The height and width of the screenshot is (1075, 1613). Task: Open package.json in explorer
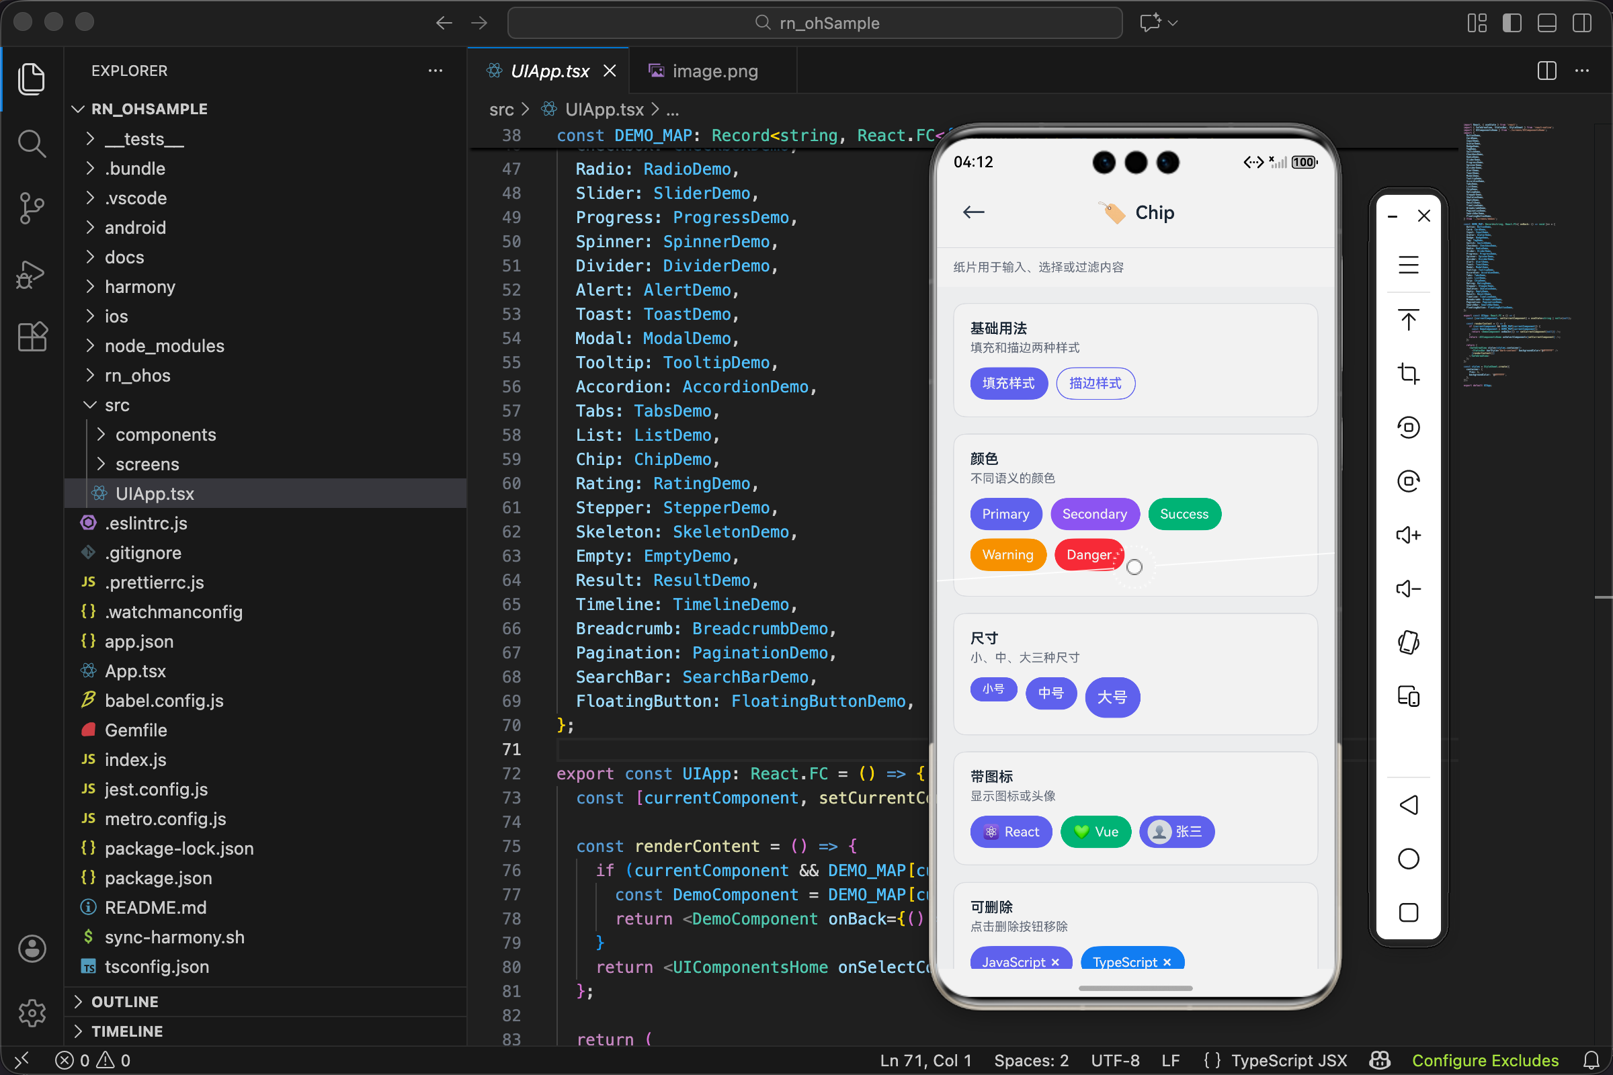pyautogui.click(x=158, y=877)
